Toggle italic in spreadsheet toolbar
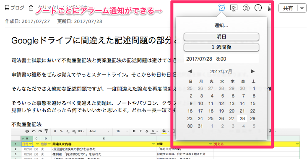This screenshot has width=307, height=159. pos(140,131)
